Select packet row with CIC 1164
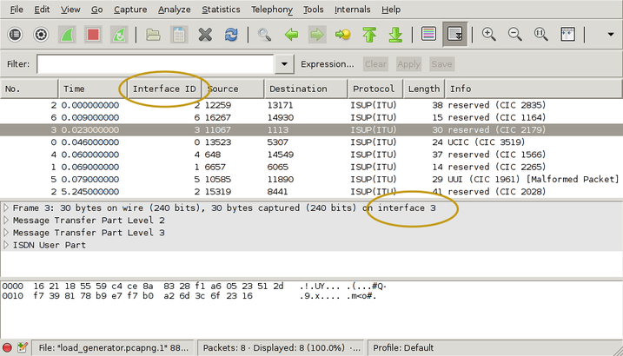Screen dimensions: 623x356 [x=311, y=117]
